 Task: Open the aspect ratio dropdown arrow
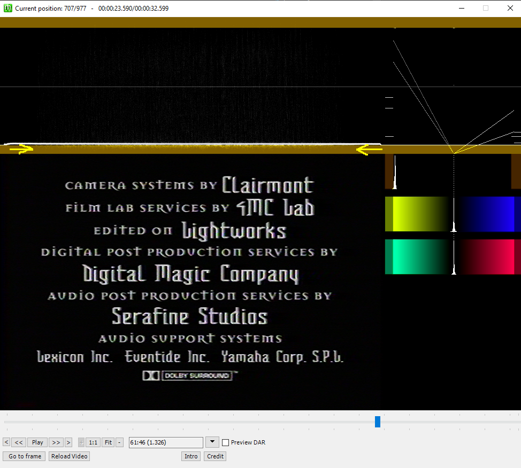[x=212, y=442]
